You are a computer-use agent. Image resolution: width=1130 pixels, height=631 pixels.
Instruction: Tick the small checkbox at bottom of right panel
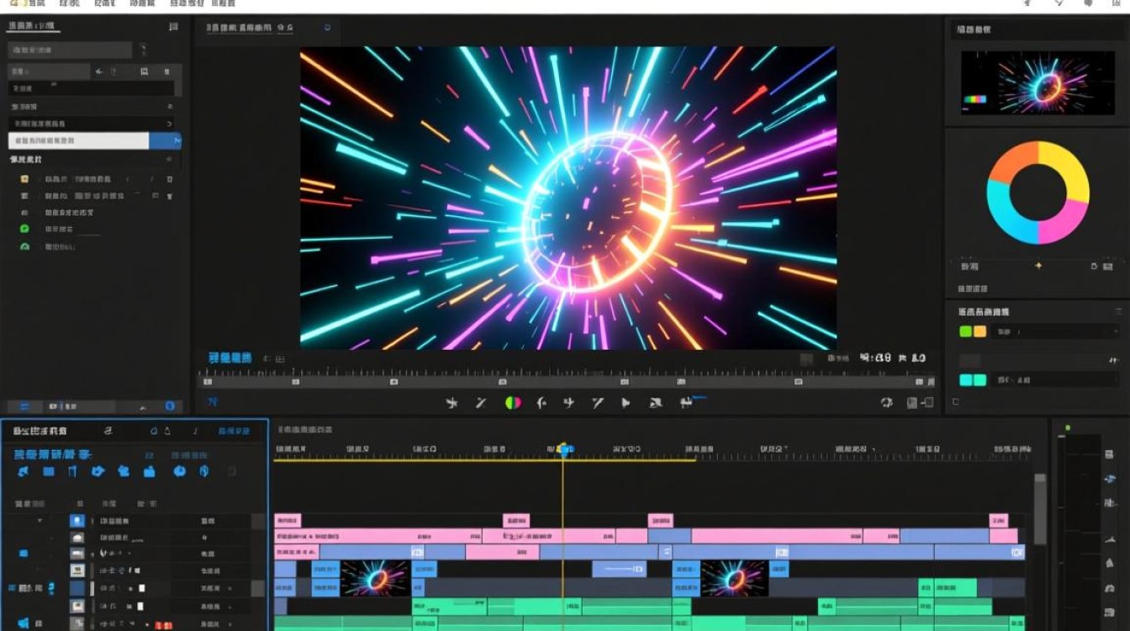coord(955,402)
